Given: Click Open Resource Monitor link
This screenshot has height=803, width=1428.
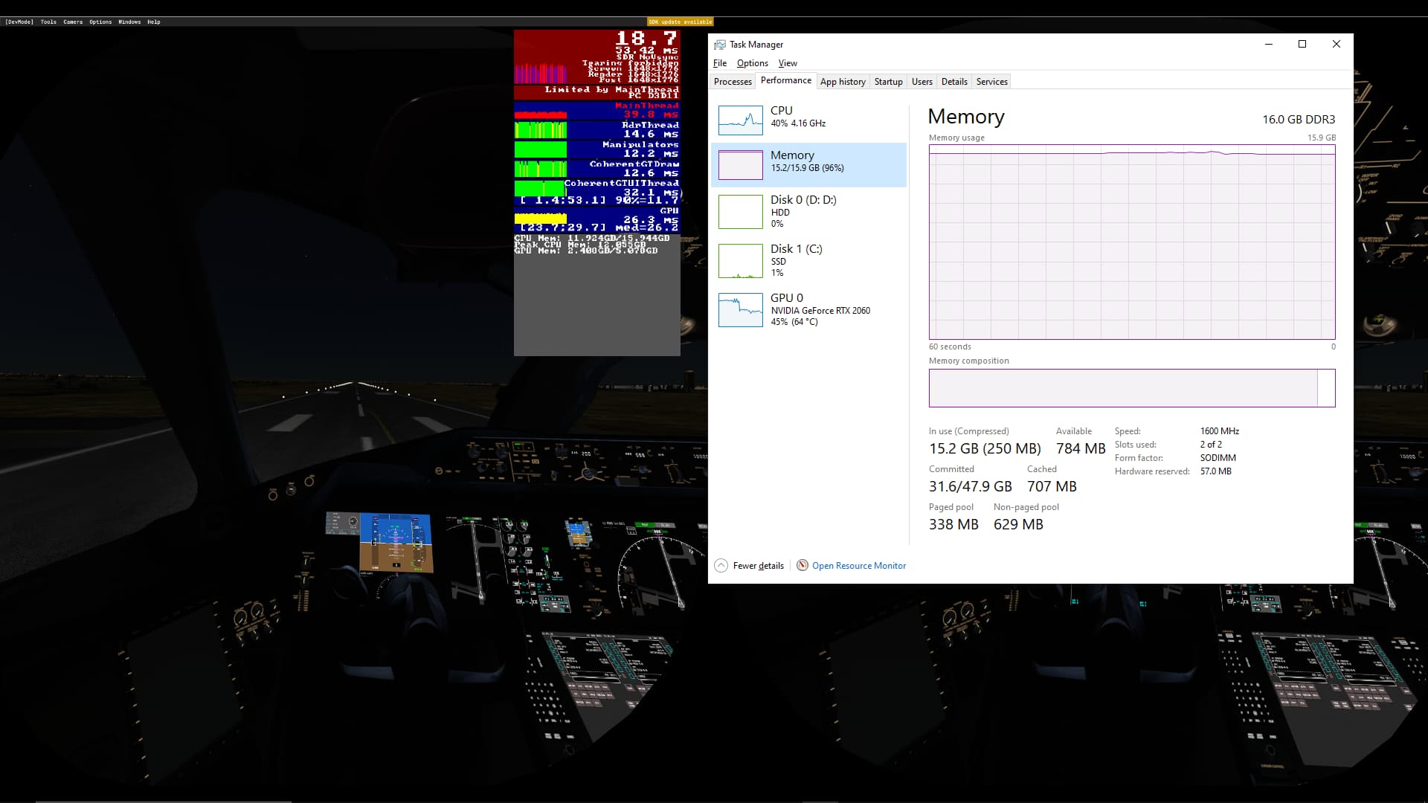Looking at the screenshot, I should (x=858, y=566).
